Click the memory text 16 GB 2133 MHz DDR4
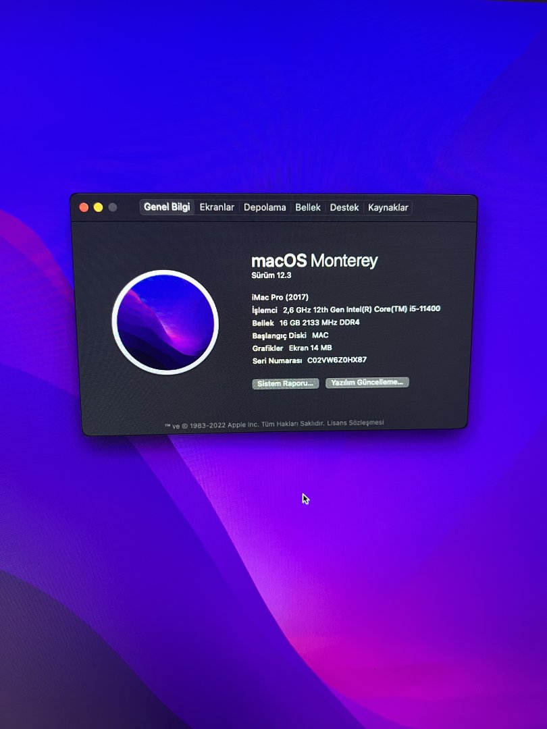The height and width of the screenshot is (729, 547). coord(319,322)
